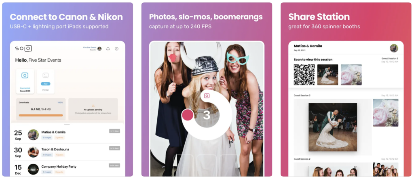Click the SOLO logo

coord(23,48)
